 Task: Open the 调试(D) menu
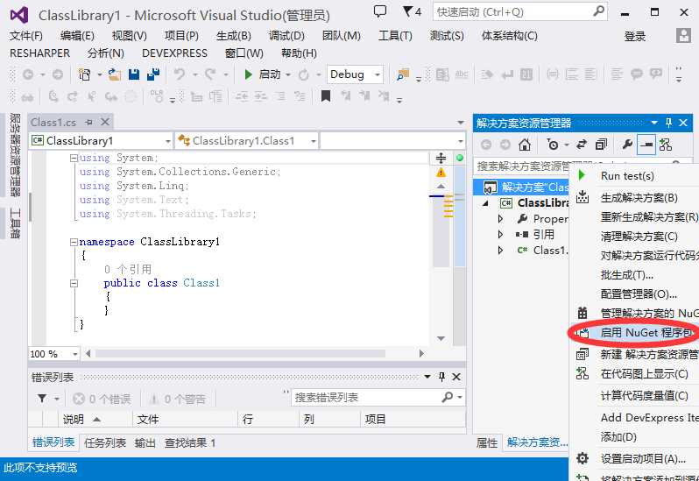pyautogui.click(x=286, y=36)
